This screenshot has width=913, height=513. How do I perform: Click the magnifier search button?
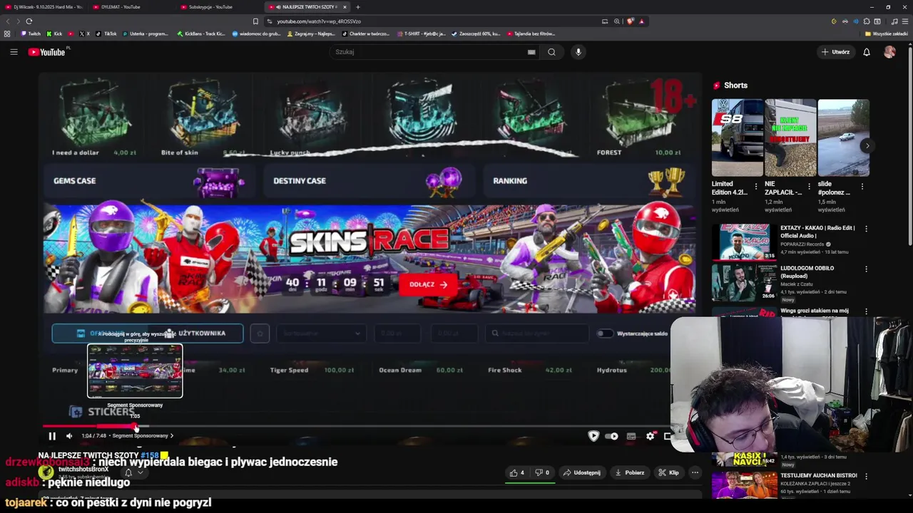(x=551, y=52)
